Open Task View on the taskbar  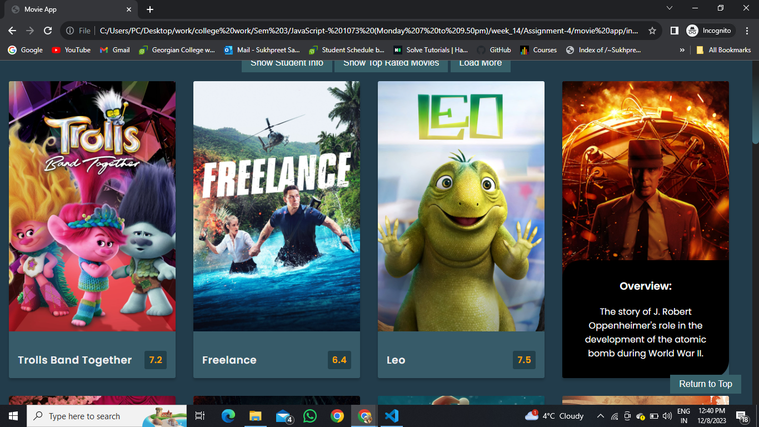click(200, 416)
